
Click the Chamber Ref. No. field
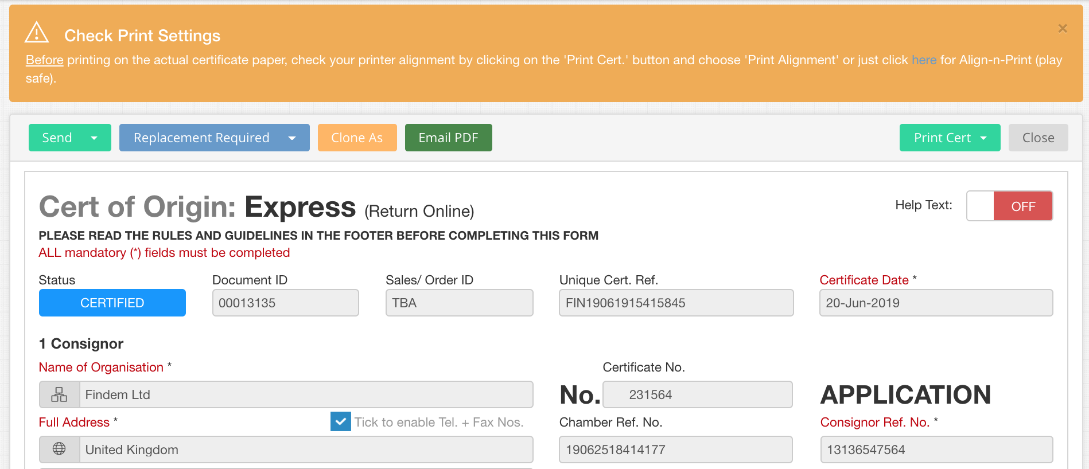[x=675, y=450]
